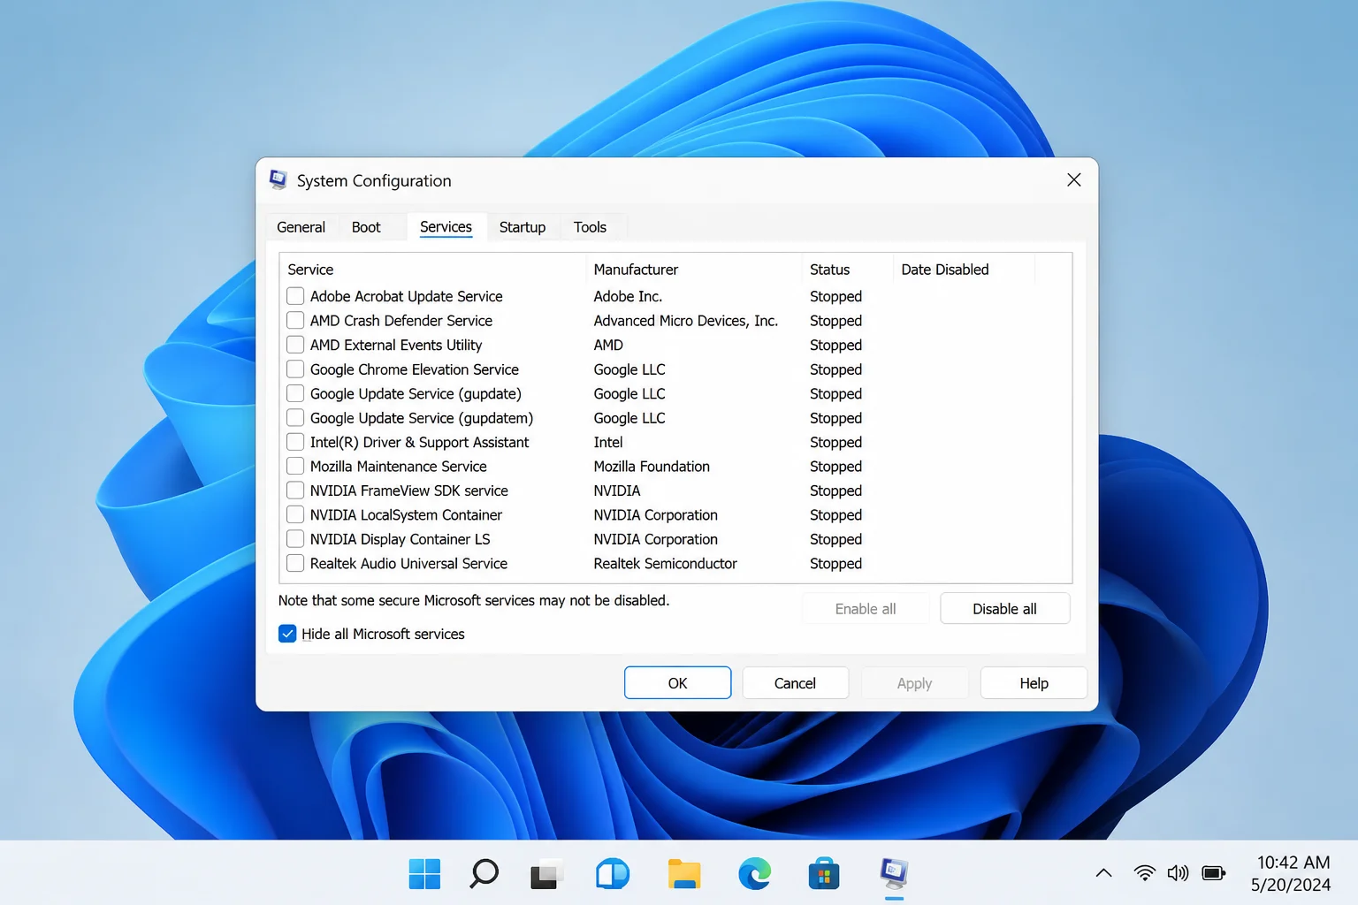Click 'AMD' manufacturer cell
This screenshot has width=1358, height=905.
[608, 345]
